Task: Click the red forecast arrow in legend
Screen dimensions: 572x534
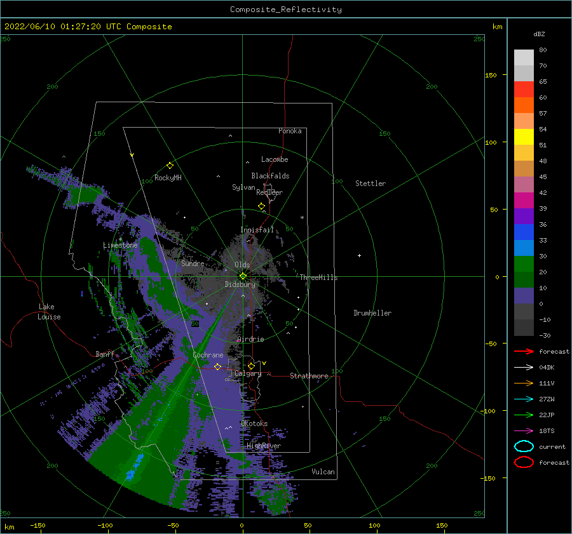Action: [x=524, y=351]
